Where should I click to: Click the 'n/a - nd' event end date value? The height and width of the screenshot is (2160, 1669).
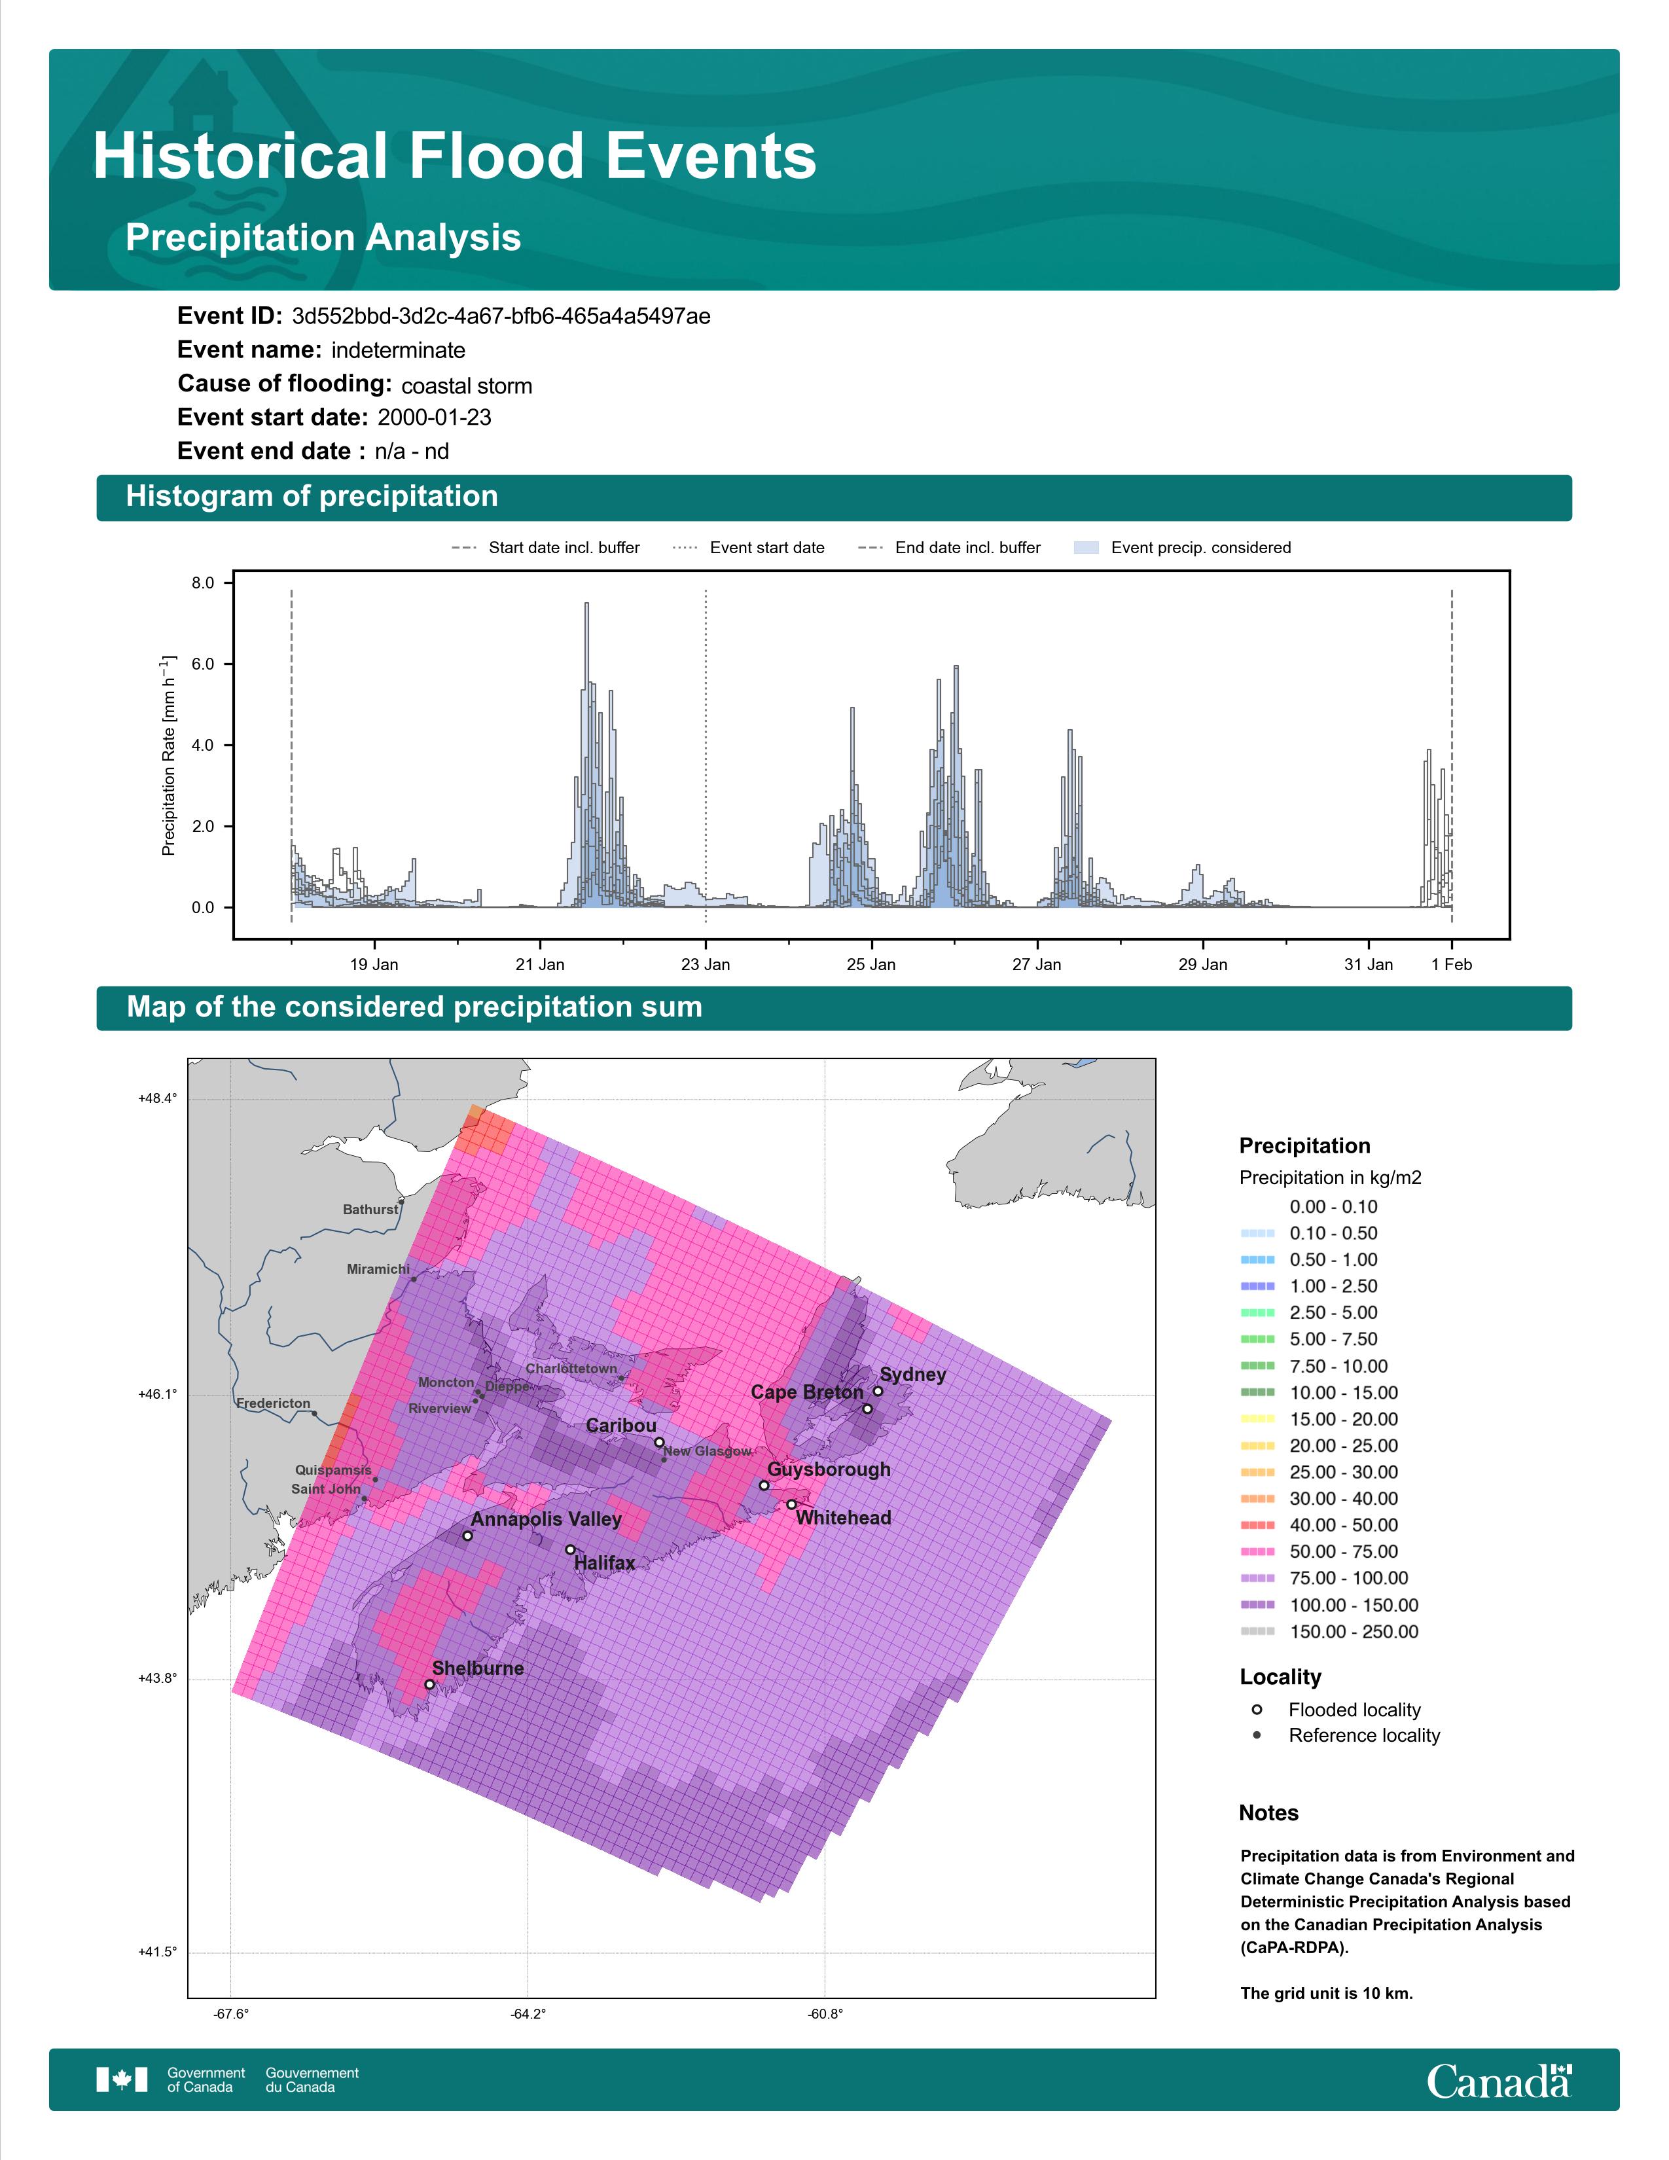[x=412, y=451]
